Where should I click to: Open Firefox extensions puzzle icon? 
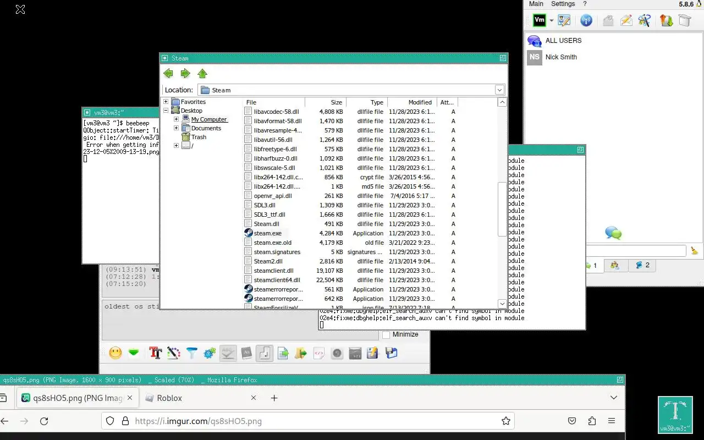(592, 421)
